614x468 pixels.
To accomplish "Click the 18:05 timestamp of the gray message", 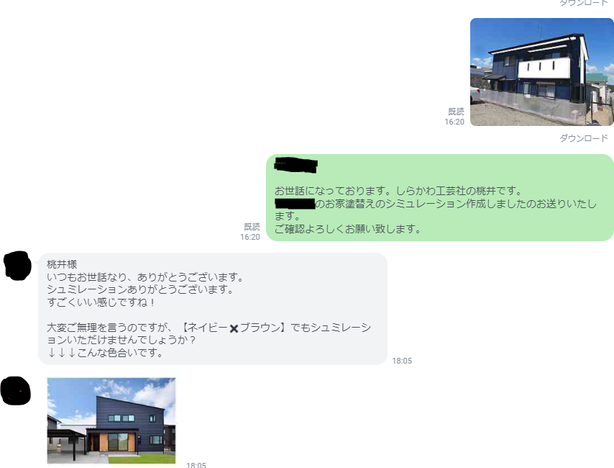I will click(x=402, y=361).
